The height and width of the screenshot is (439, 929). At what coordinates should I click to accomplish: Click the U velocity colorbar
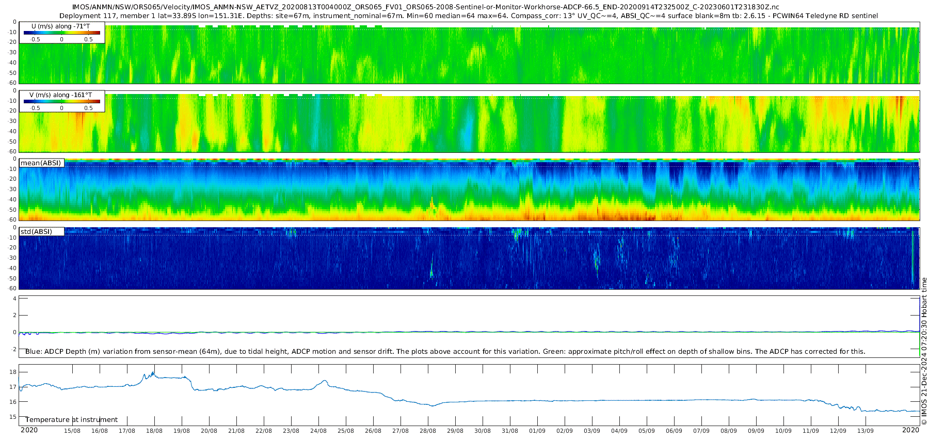click(x=61, y=33)
